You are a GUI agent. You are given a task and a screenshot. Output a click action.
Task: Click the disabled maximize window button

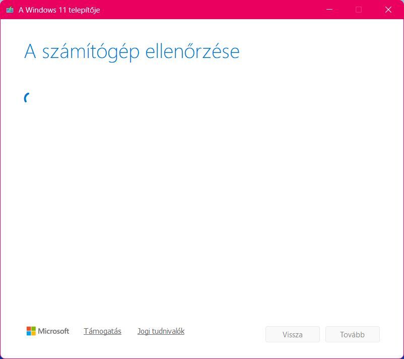point(358,10)
